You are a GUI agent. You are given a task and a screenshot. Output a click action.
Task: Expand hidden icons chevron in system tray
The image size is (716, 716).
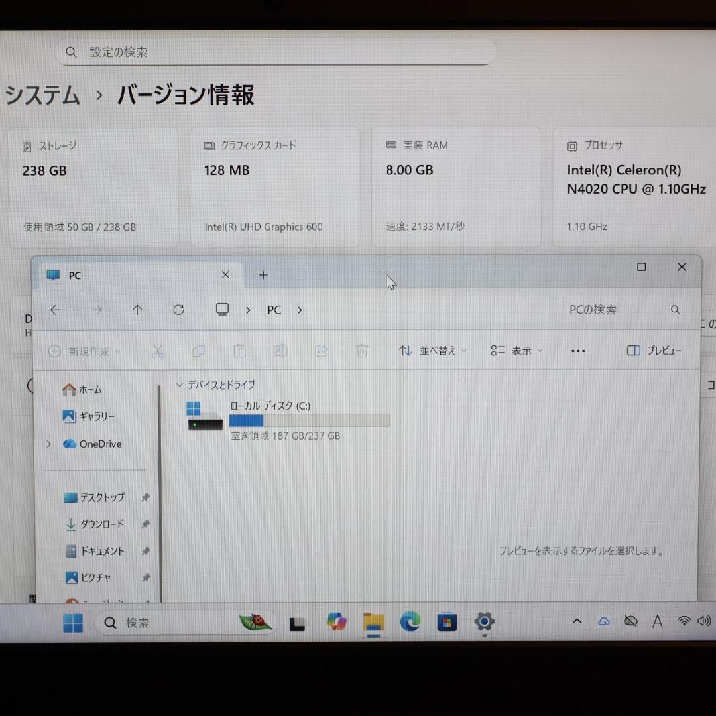click(576, 621)
